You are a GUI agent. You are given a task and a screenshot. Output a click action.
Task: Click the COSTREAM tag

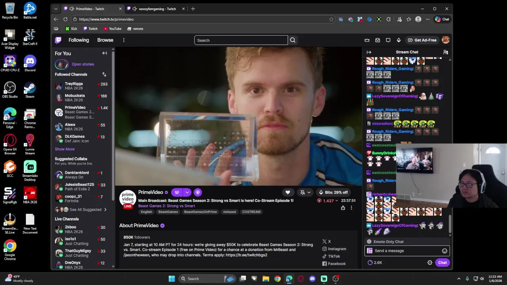(x=251, y=212)
